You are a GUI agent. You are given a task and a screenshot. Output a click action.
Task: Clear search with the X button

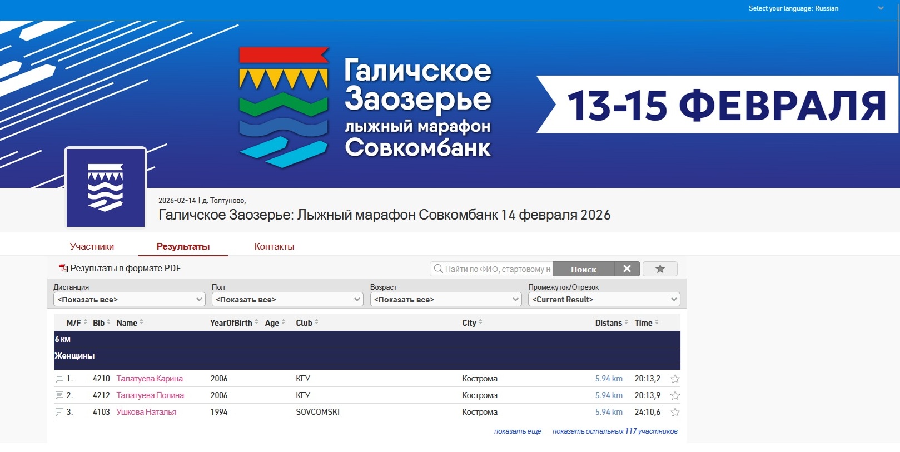(627, 269)
